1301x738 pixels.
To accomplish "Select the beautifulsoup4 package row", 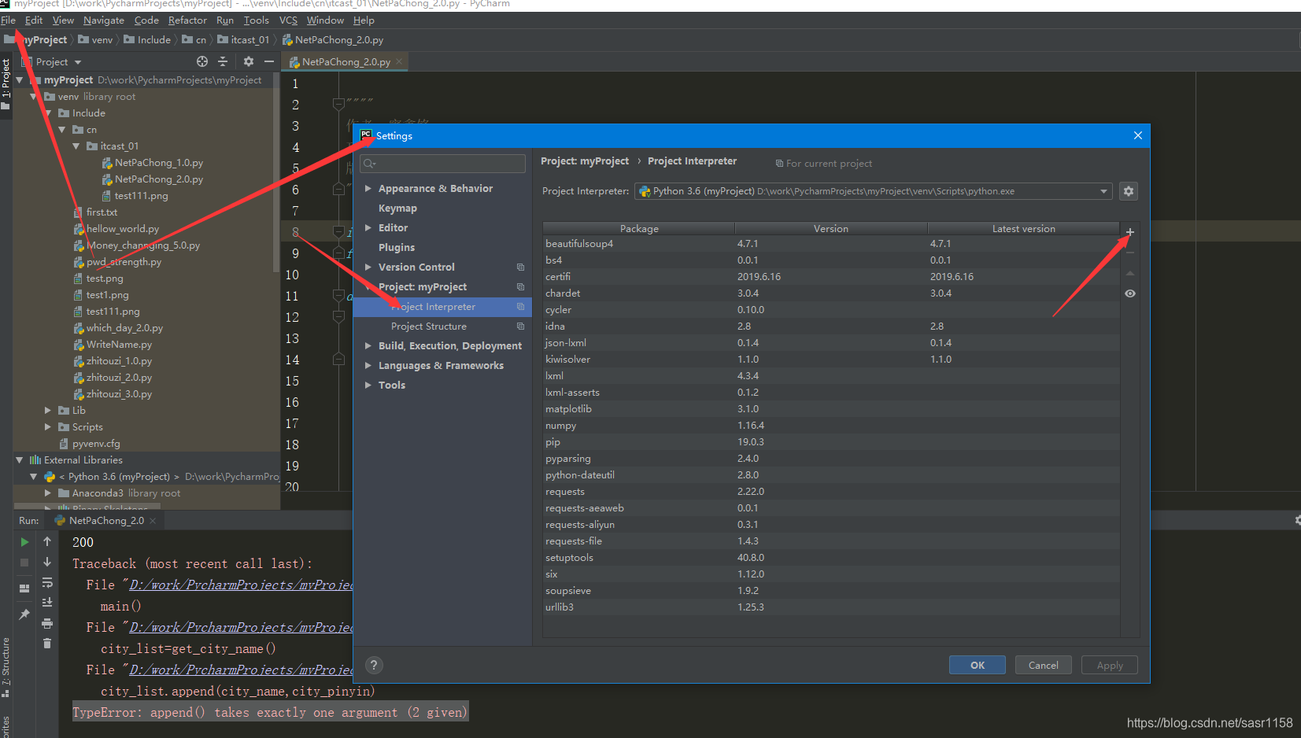I will pos(831,244).
